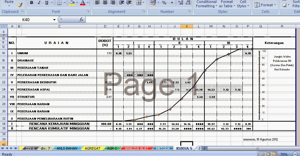The width and height of the screenshot is (300, 156).
Task: Select the KURVA S sheet tab
Action: point(184,148)
